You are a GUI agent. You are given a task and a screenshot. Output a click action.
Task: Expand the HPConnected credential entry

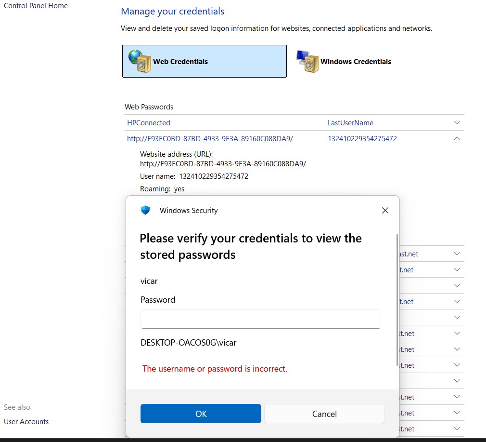457,122
